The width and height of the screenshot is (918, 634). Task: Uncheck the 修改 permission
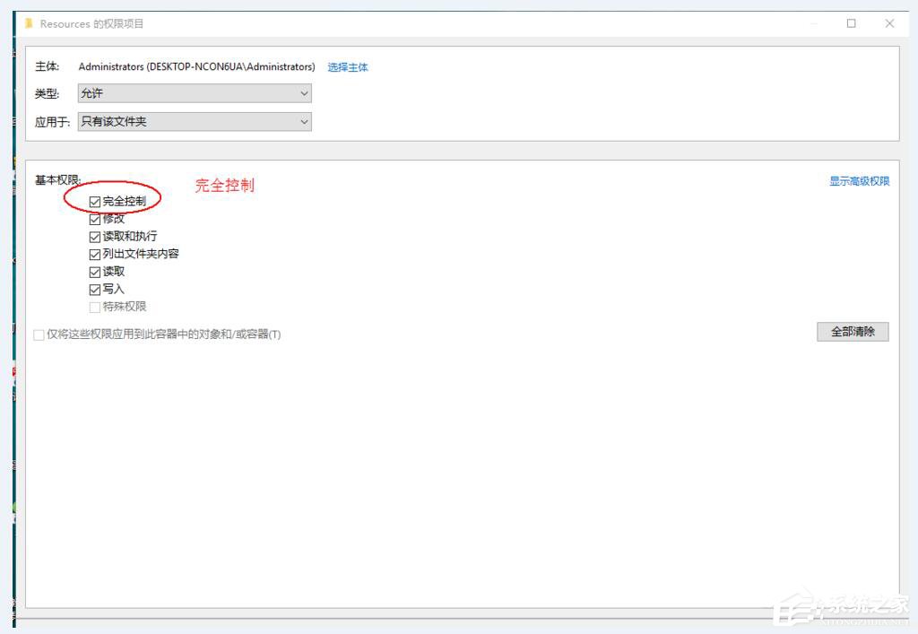pos(95,218)
